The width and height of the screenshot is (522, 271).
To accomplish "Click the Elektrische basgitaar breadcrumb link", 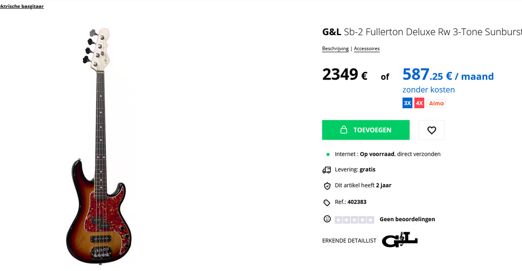I will click(22, 6).
